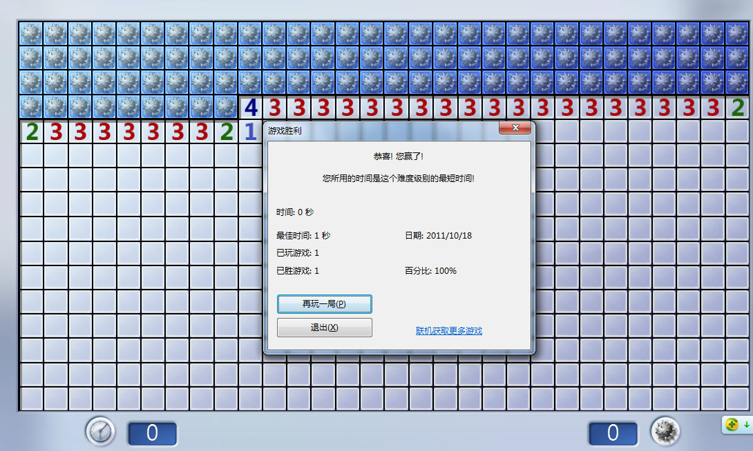Open the 联机获取更多游戏 link

click(x=448, y=331)
